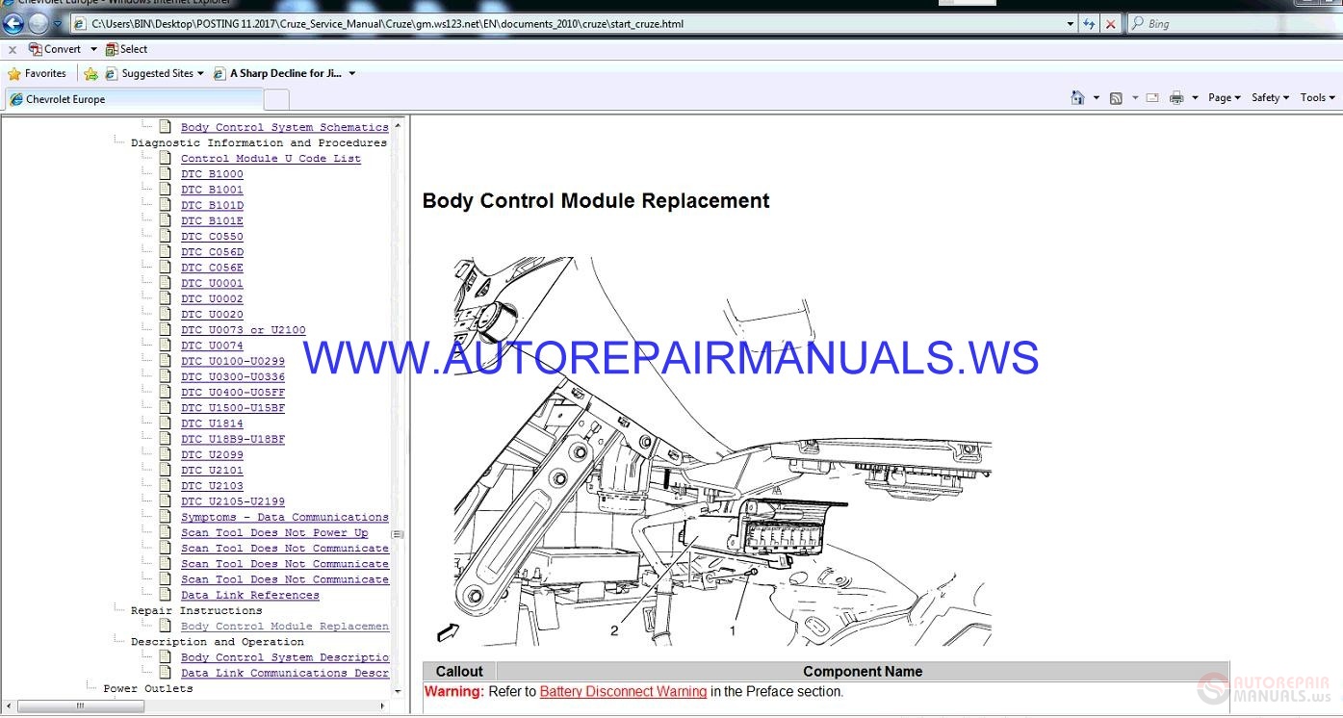
Task: Open the Suggested Sites web slice
Action: tap(154, 73)
